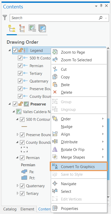Open the Contents pane options menu arrow

coord(96,6)
